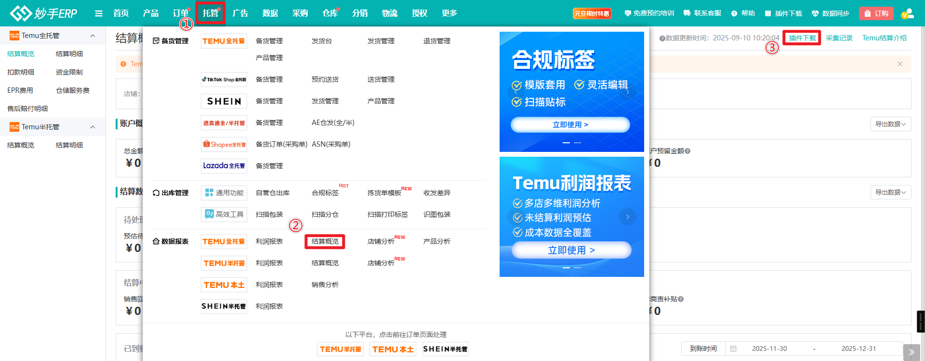Select the 速卖通全/半托管 platform logo

coord(224,123)
